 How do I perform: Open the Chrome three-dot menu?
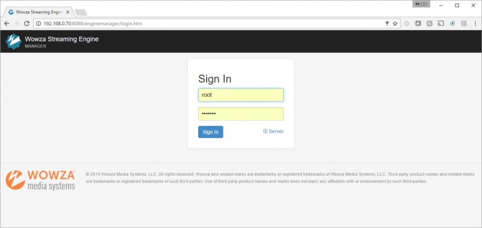(475, 23)
